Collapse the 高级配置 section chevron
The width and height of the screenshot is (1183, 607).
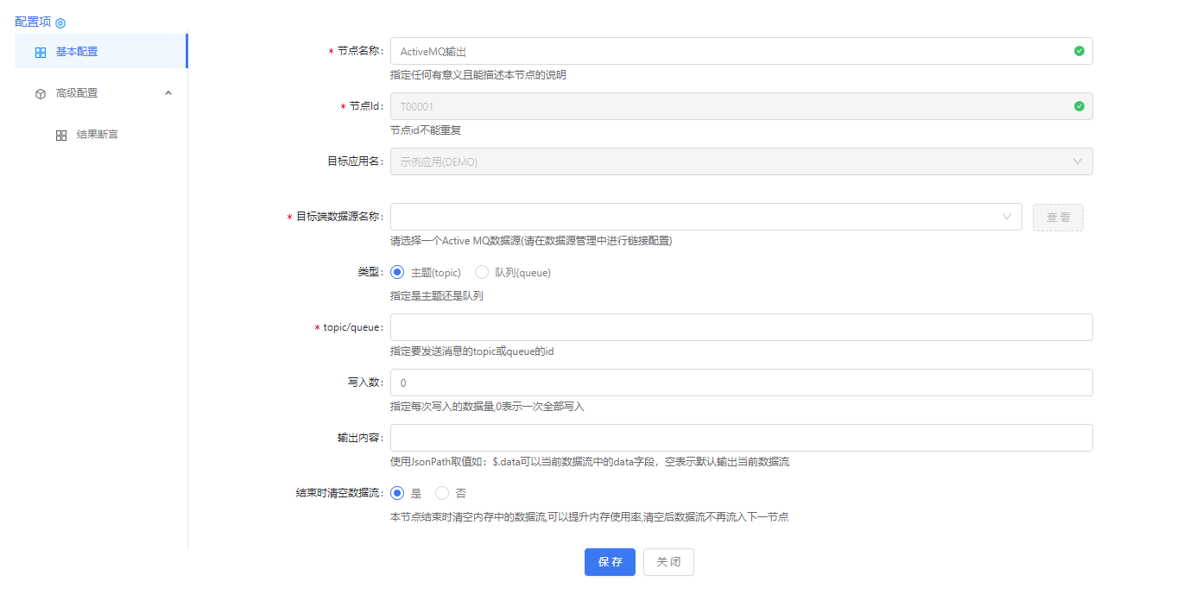(168, 93)
